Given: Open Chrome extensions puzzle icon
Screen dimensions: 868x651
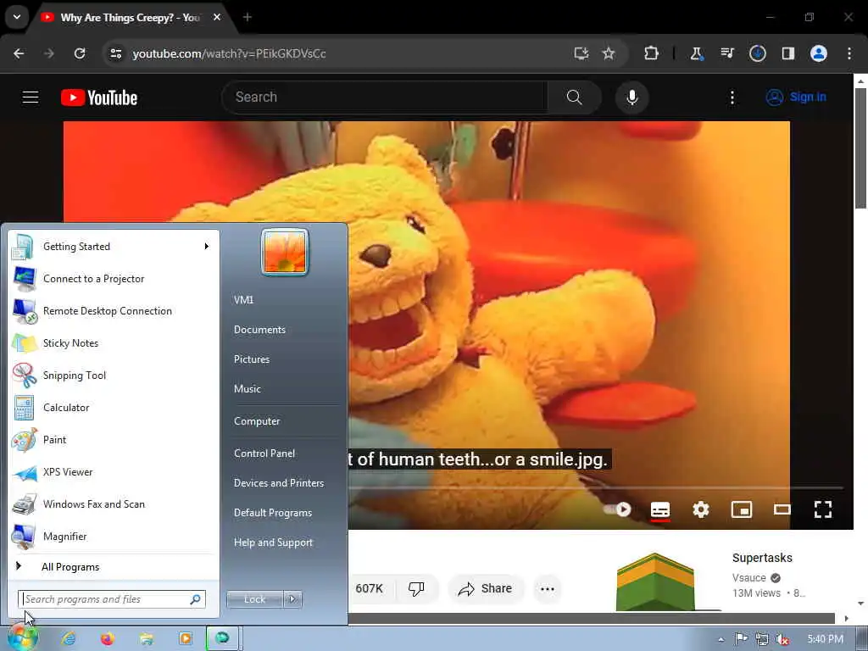Looking at the screenshot, I should pyautogui.click(x=651, y=53).
